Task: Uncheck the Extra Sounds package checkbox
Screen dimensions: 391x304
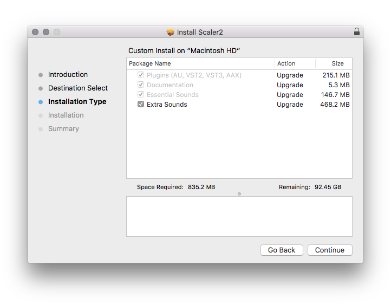Action: 141,105
